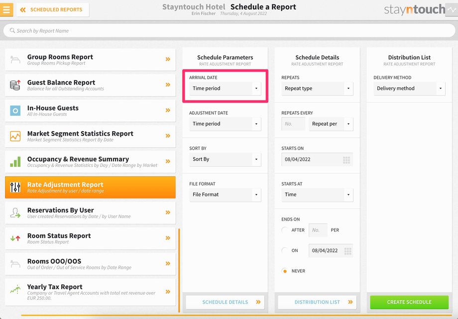Click the Stayntouch Hotel title text
This screenshot has width=458, height=319.
click(194, 6)
